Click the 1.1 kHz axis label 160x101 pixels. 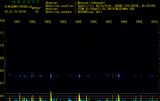tap(2, 33)
